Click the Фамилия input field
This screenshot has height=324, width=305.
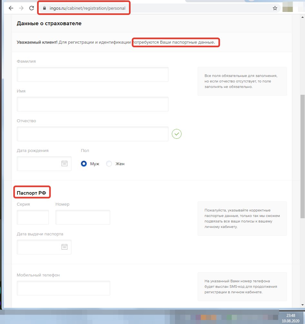pyautogui.click(x=93, y=74)
